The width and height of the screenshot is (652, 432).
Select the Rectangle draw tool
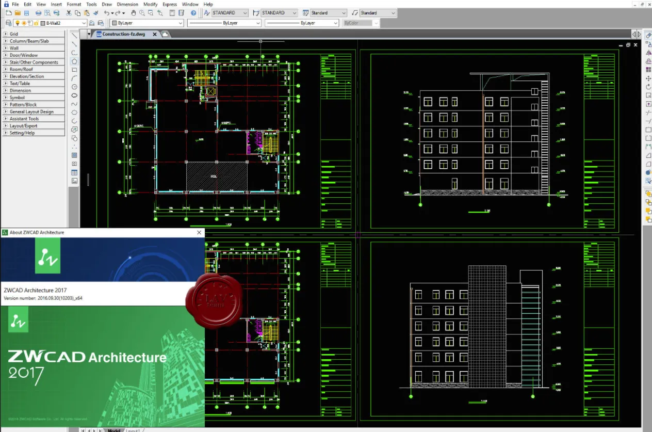[74, 70]
